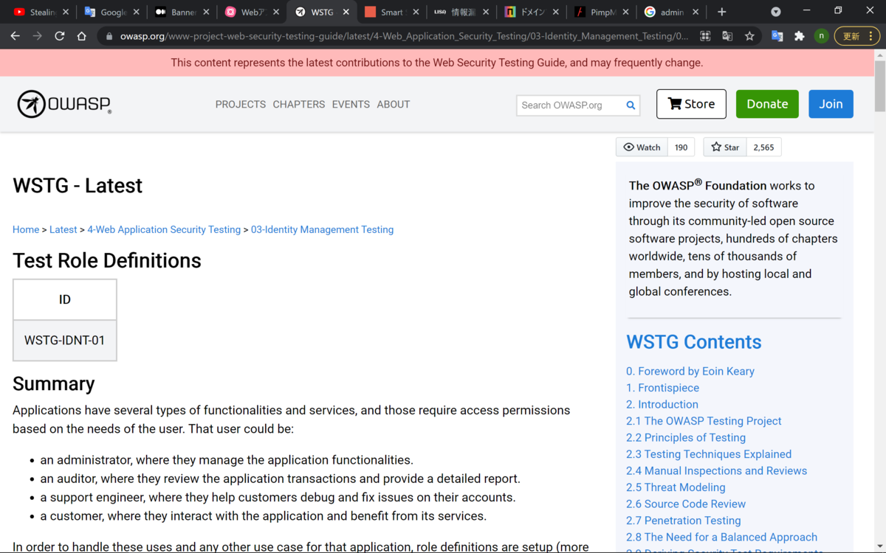Click the 2,565 stars count

[763, 147]
